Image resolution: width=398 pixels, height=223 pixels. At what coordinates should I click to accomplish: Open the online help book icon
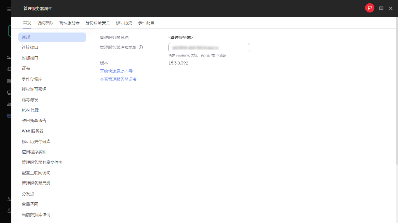(x=381, y=8)
